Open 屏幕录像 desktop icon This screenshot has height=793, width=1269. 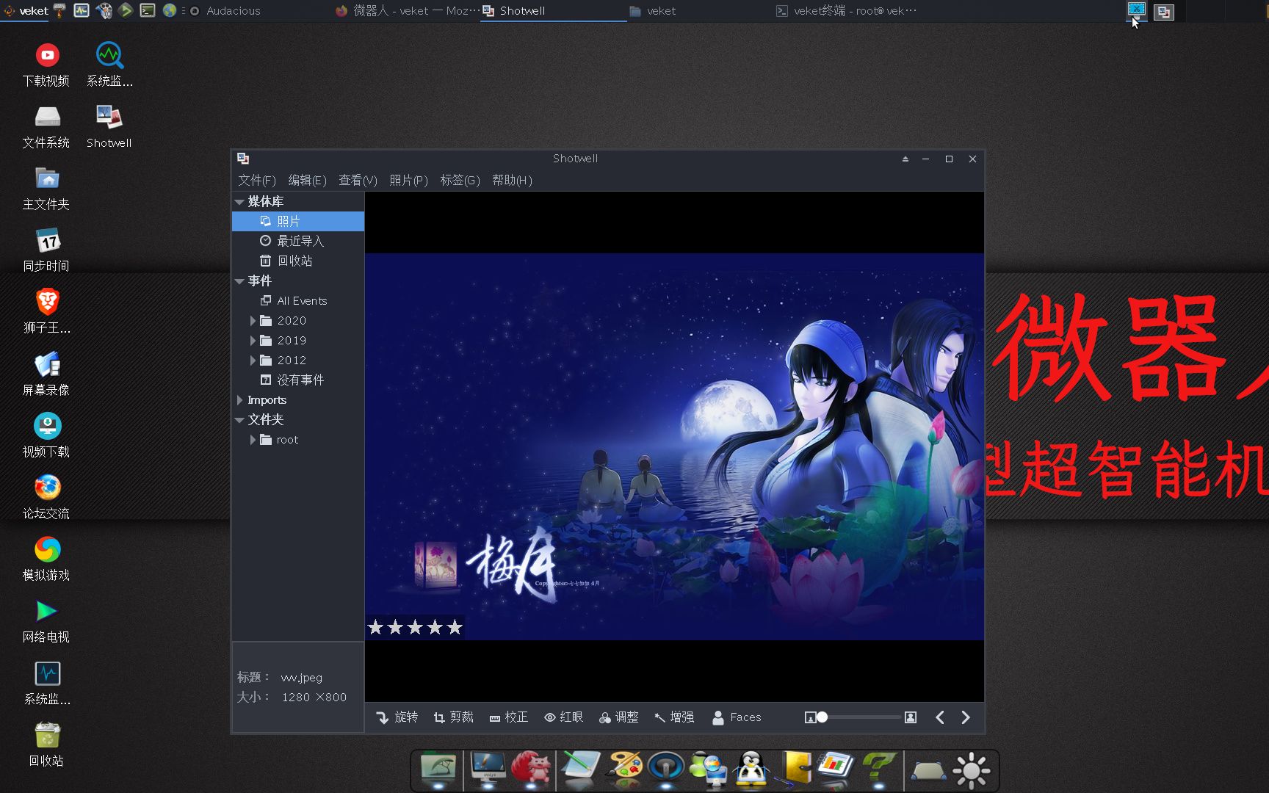[46, 374]
